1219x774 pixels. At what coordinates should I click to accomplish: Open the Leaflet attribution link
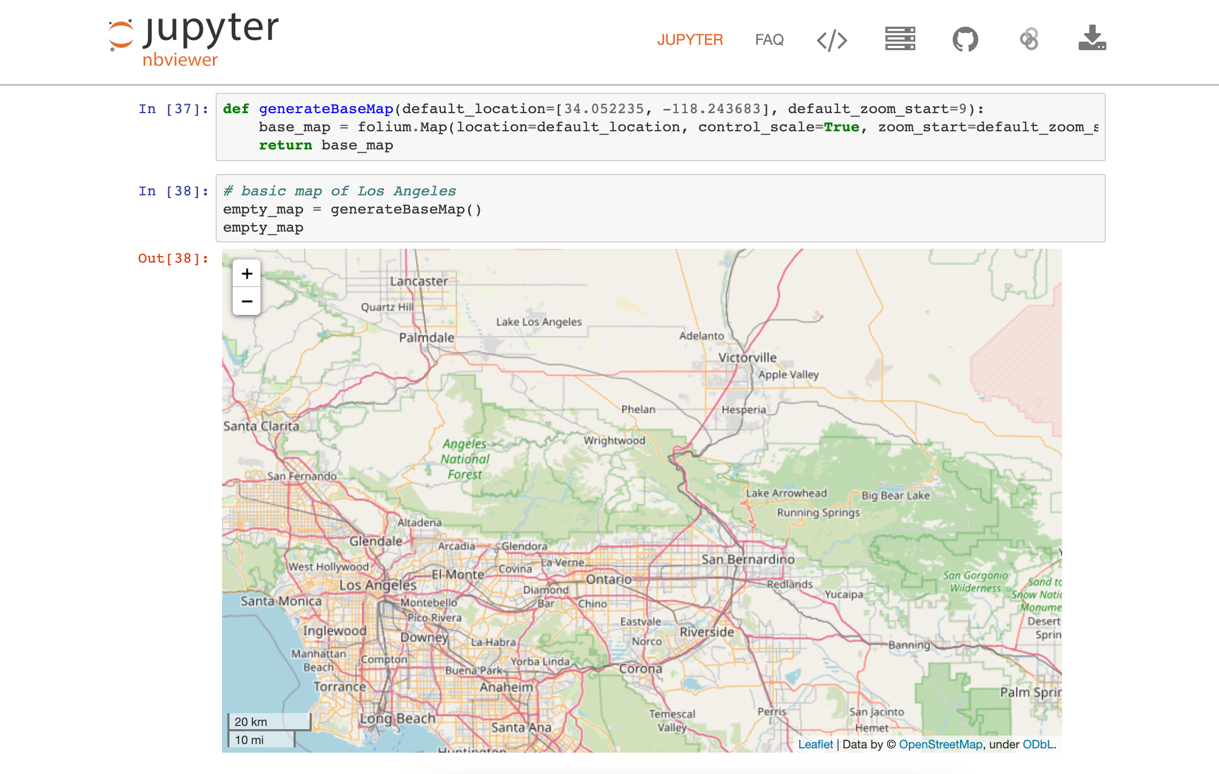click(815, 744)
